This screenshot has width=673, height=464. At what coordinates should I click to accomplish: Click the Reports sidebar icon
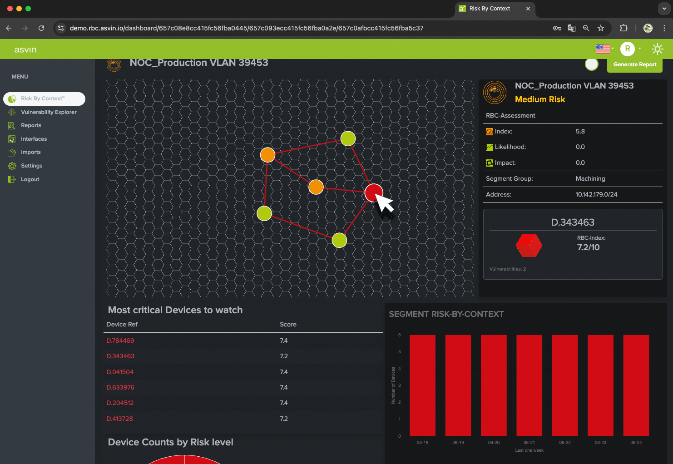pyautogui.click(x=12, y=126)
